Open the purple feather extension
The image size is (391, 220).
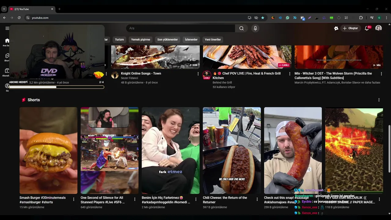309,18
